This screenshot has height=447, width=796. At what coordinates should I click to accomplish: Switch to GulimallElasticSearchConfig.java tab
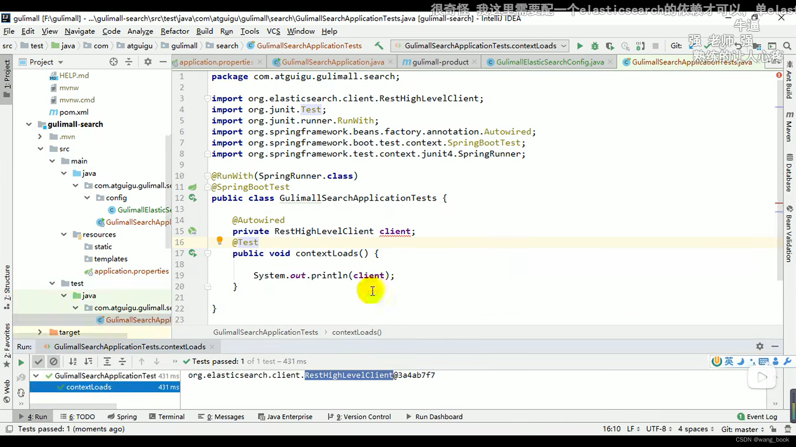point(550,62)
